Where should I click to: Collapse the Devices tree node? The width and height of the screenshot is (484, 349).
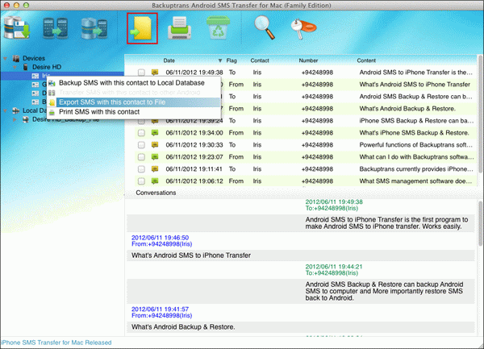tap(6, 58)
